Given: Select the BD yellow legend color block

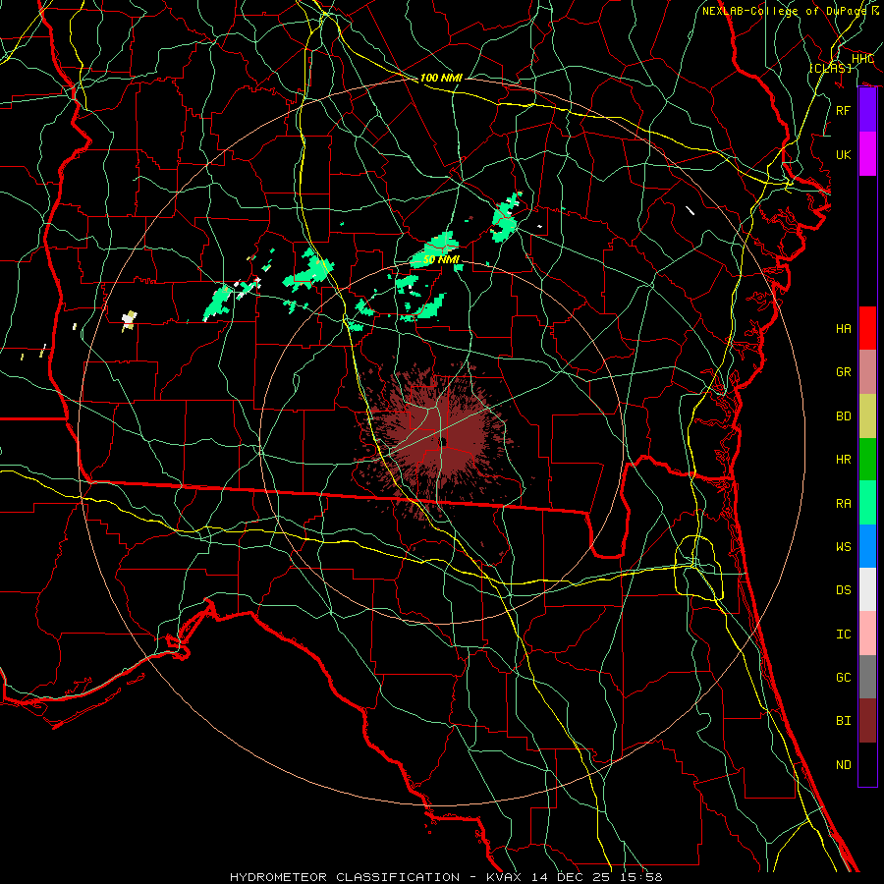Looking at the screenshot, I should click(x=867, y=415).
